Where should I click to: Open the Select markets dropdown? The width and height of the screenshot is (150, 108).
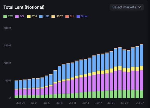[x=127, y=7]
